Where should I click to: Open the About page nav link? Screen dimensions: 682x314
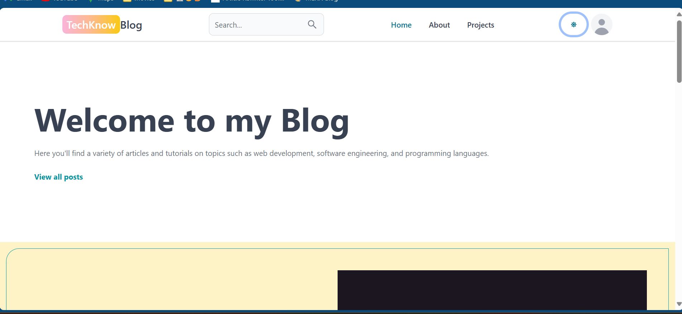(x=439, y=25)
